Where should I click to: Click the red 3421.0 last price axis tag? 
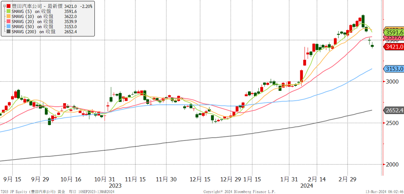point(394,47)
